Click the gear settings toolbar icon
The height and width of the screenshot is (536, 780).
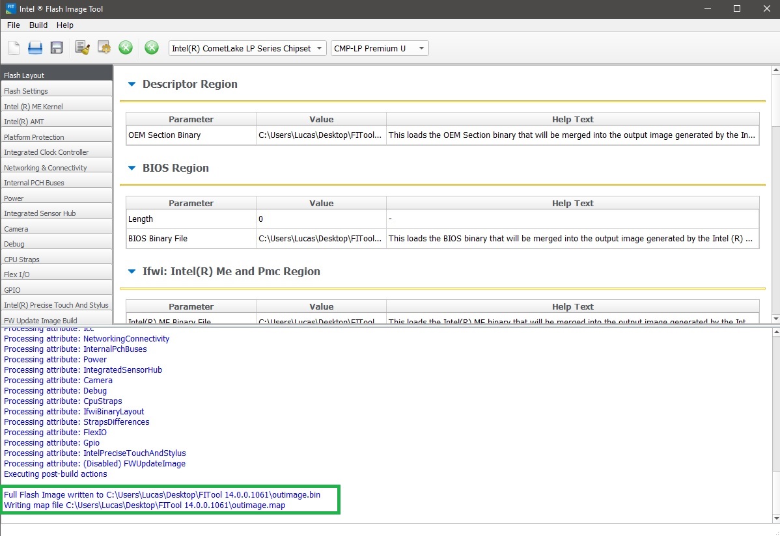pyautogui.click(x=104, y=48)
